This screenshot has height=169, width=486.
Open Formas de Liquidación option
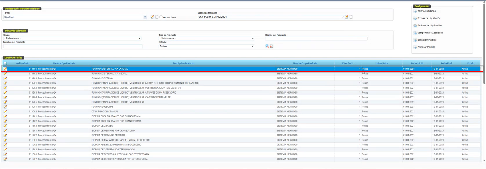pos(429,18)
